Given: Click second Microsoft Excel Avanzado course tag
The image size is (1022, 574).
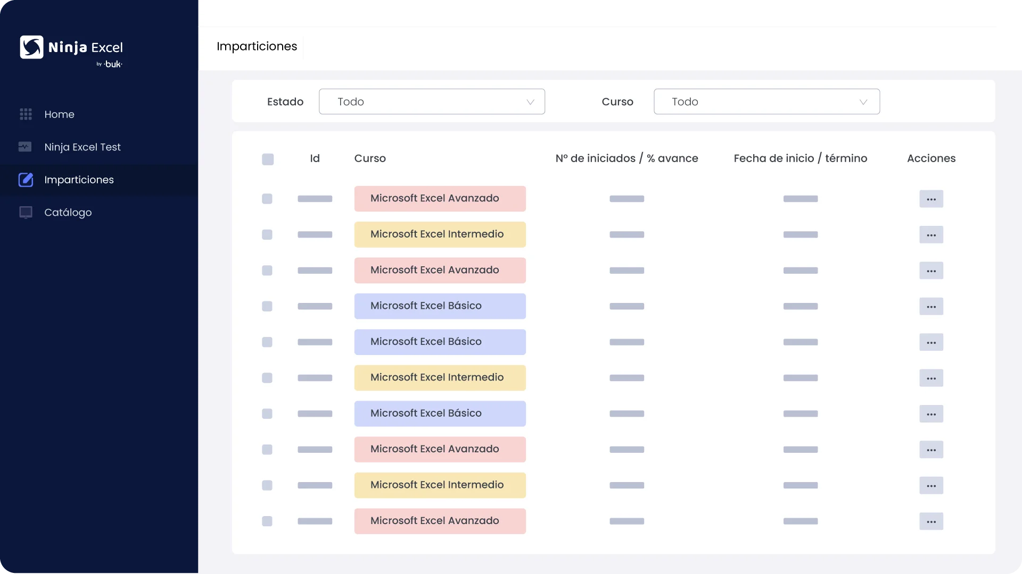Looking at the screenshot, I should click(x=440, y=271).
